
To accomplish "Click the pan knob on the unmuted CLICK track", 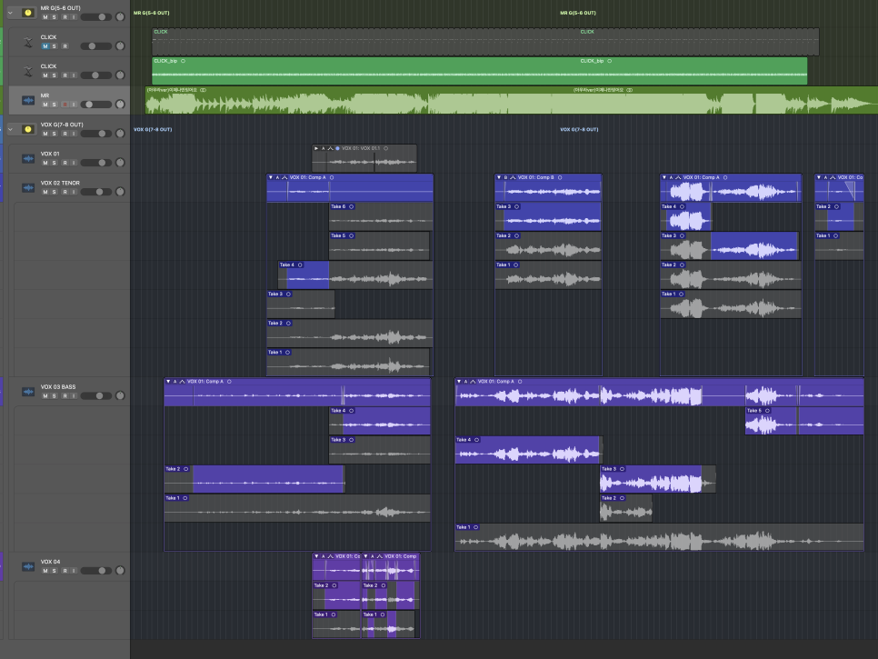I will [x=120, y=75].
